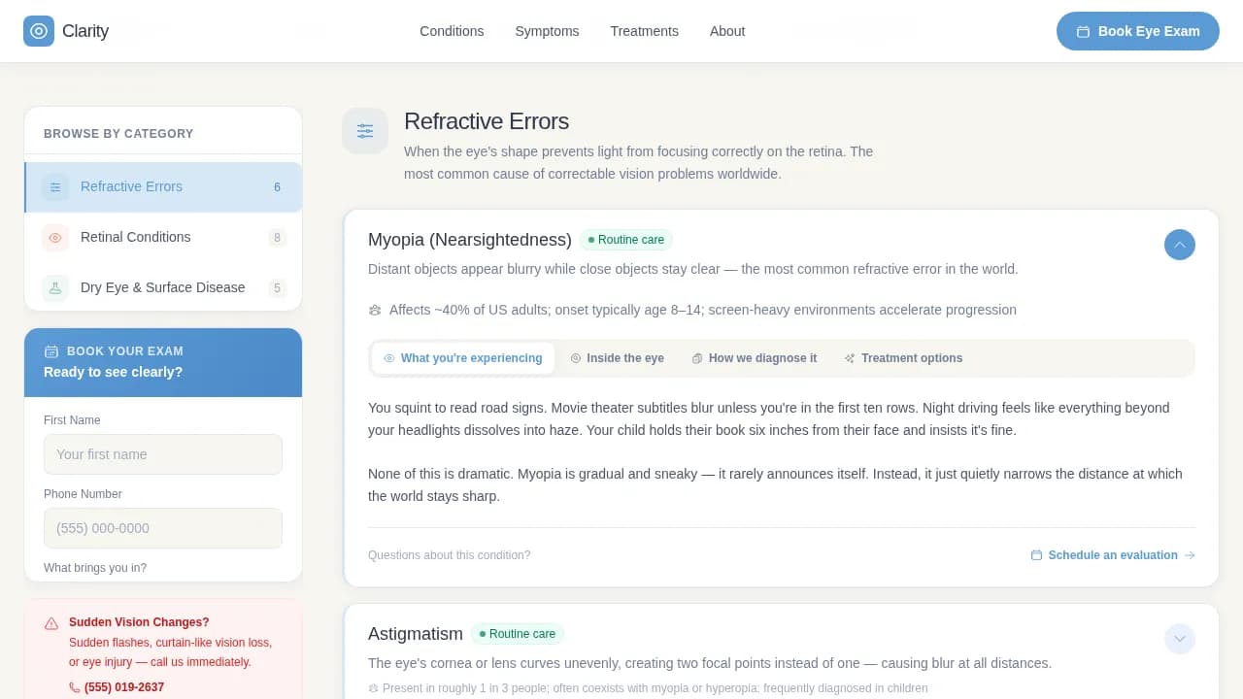This screenshot has height=699, width=1243.
Task: Click the What brings you in? label
Action: pos(95,568)
